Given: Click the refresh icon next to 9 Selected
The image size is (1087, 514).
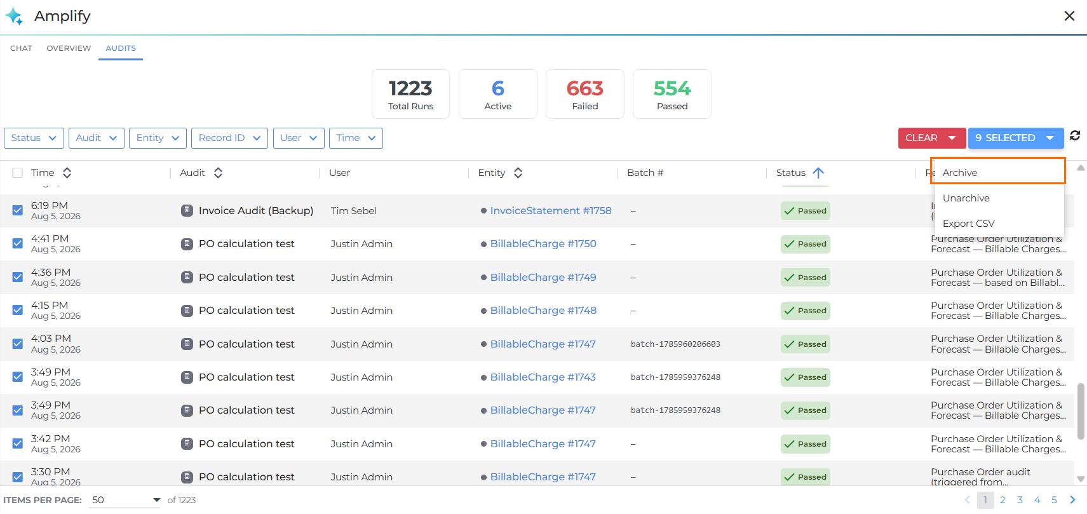Looking at the screenshot, I should point(1075,135).
